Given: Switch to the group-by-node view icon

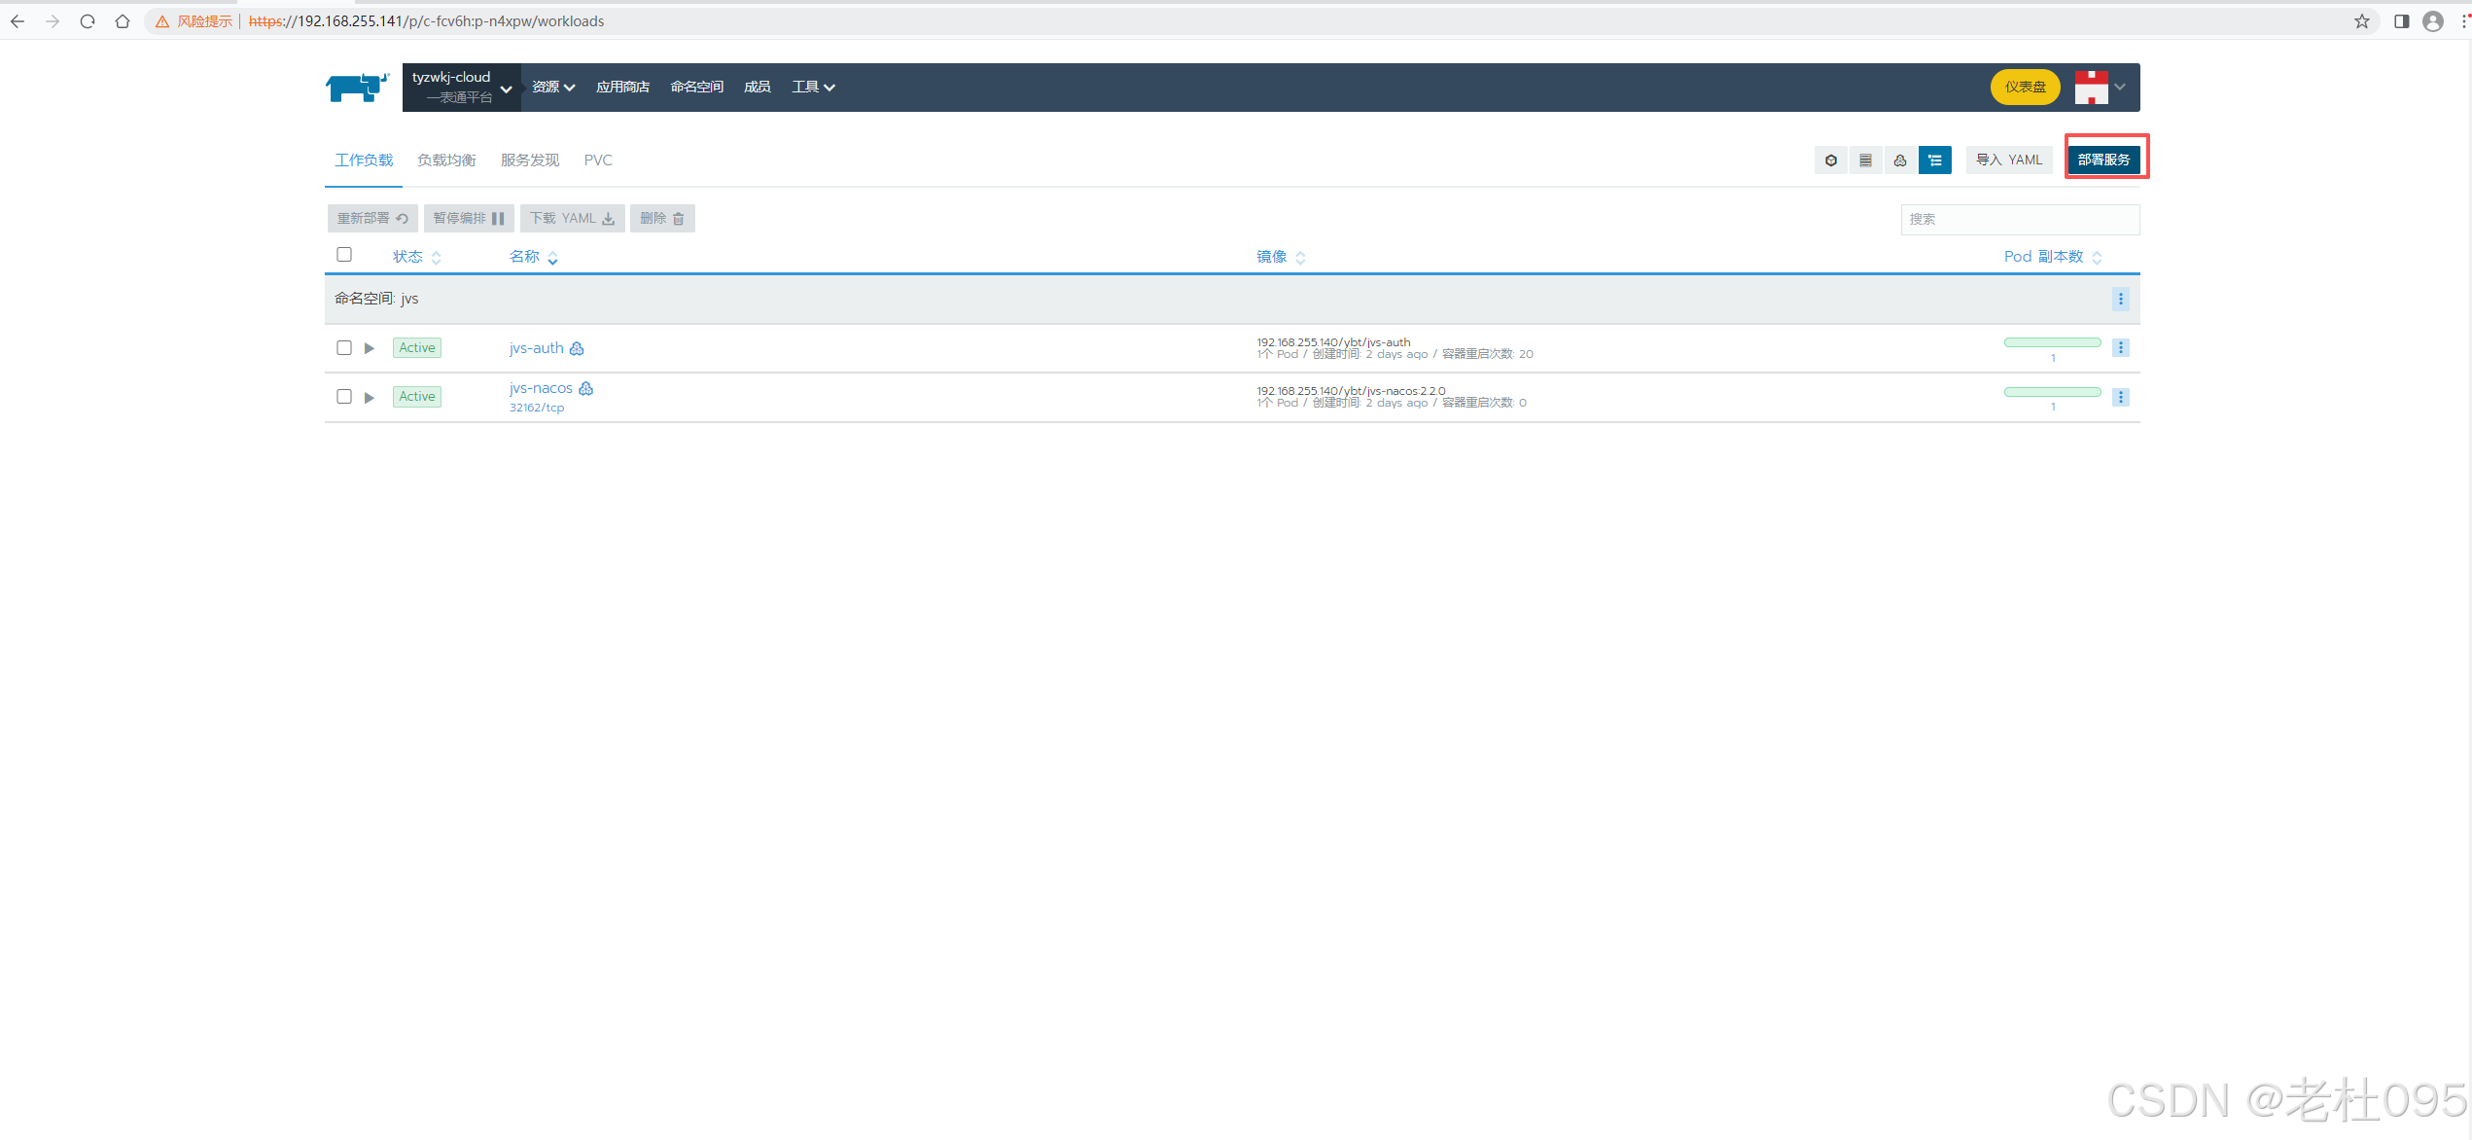Looking at the screenshot, I should point(1899,160).
